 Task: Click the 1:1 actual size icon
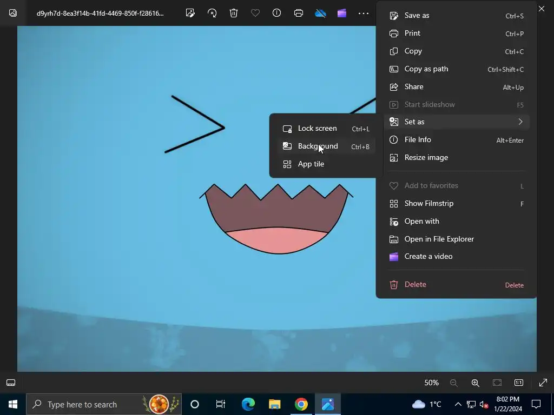[519, 383]
